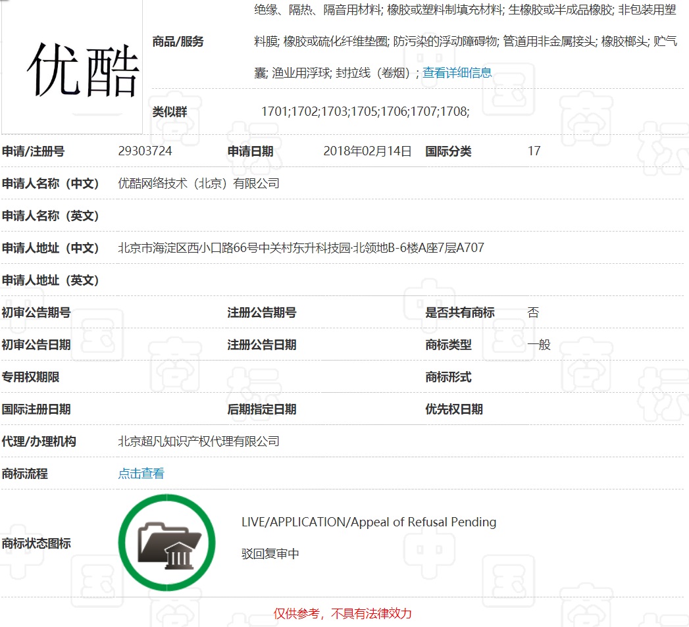Click the status text LIVE/APPLICATION/Appeal of Refusal Pending
The image size is (689, 627).
[x=369, y=522]
